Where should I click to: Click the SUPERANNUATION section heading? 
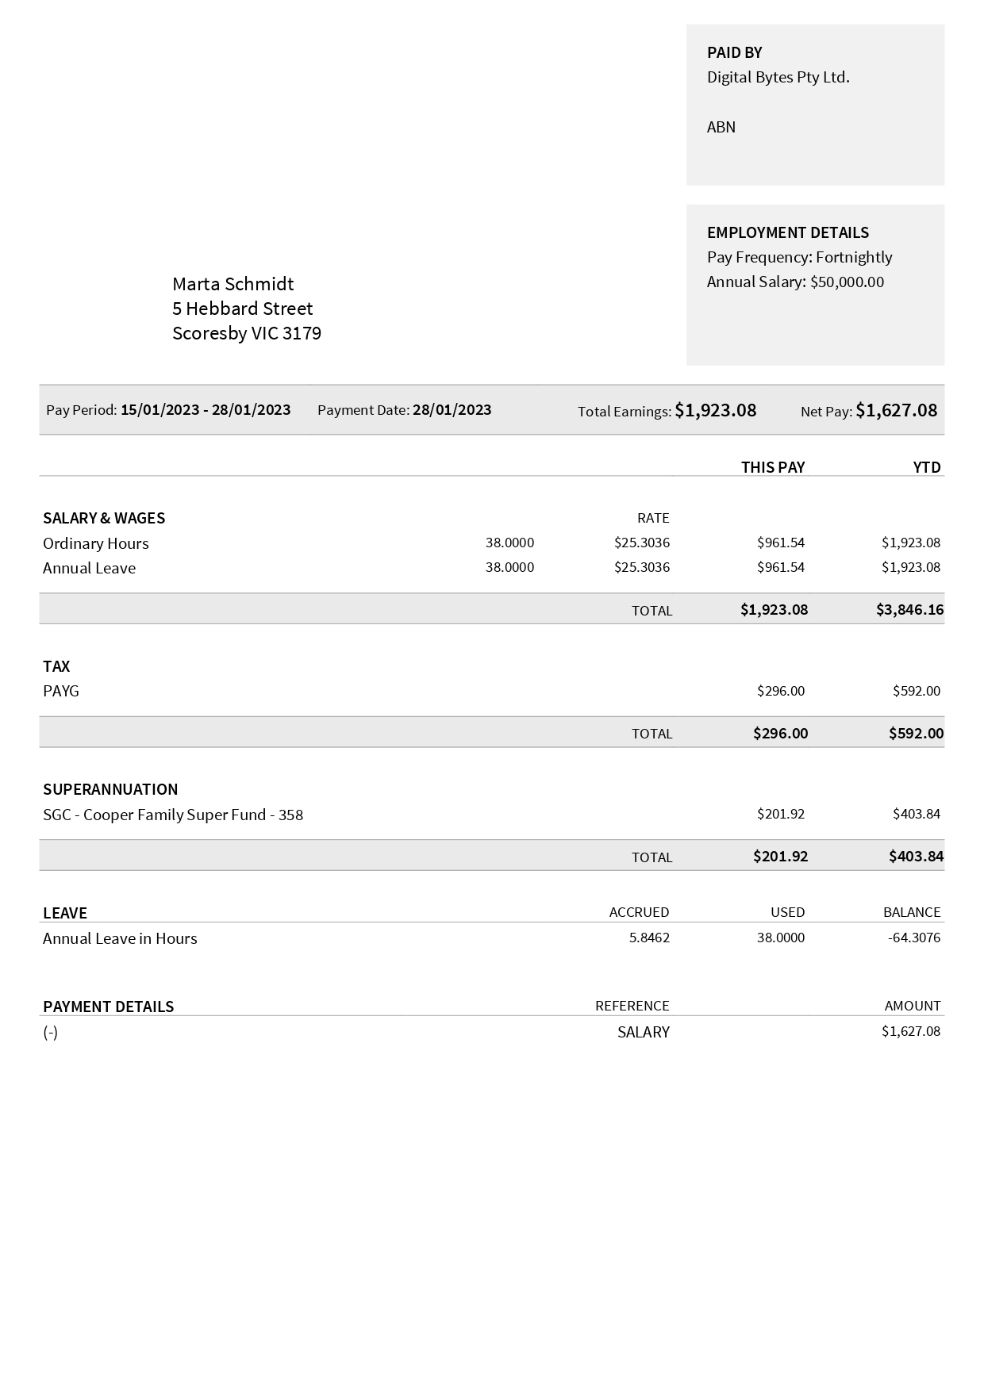pyautogui.click(x=110, y=789)
